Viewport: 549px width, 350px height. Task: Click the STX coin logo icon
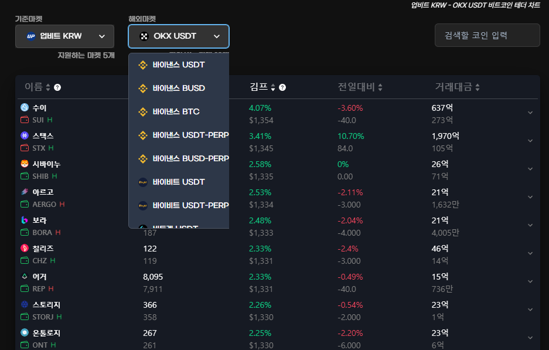[x=25, y=135]
